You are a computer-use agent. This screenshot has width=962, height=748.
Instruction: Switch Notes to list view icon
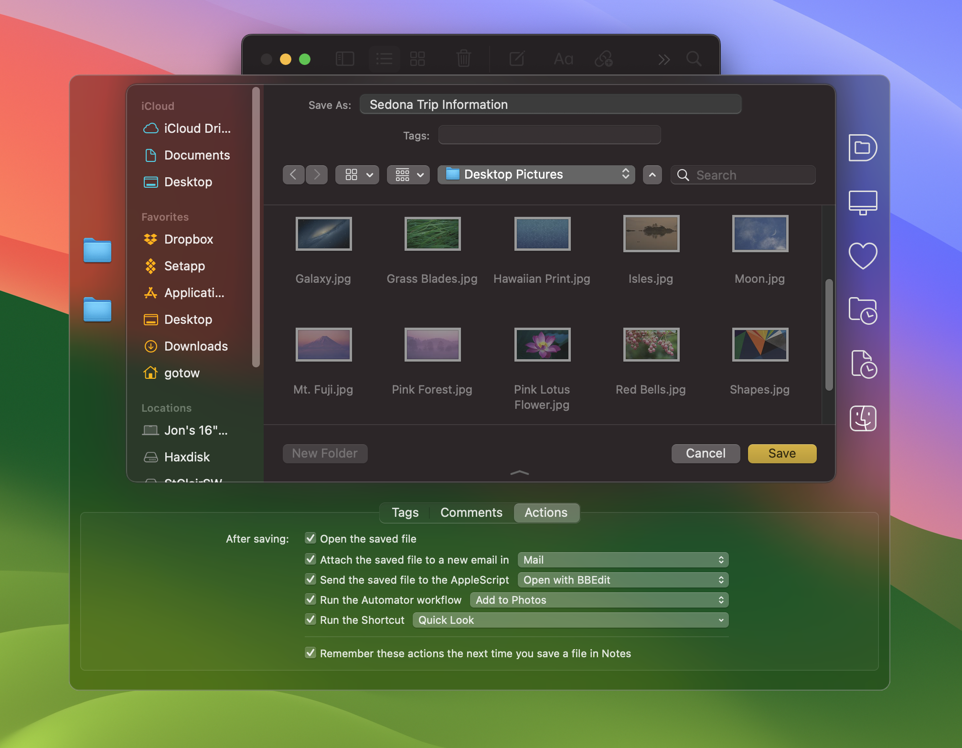384,59
